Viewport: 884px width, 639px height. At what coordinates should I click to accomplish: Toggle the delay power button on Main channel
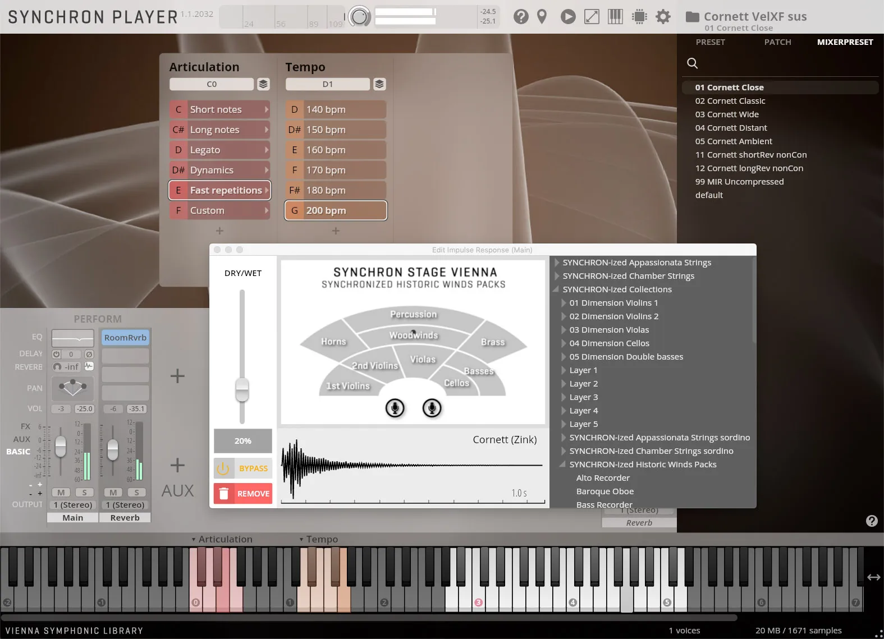[57, 355]
